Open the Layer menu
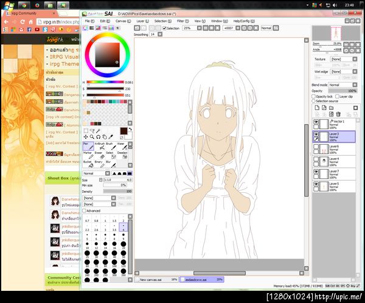 tap(142, 21)
